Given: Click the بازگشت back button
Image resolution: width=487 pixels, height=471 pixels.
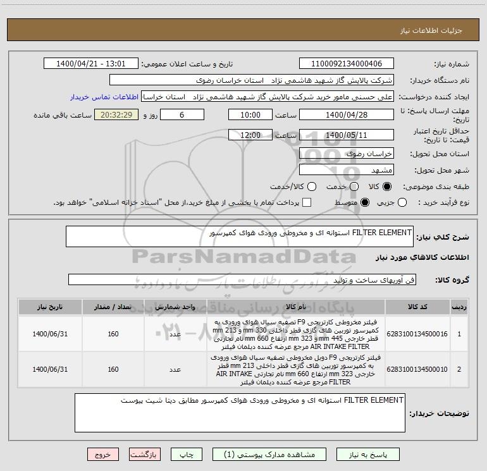Looking at the screenshot, I should [145, 455].
